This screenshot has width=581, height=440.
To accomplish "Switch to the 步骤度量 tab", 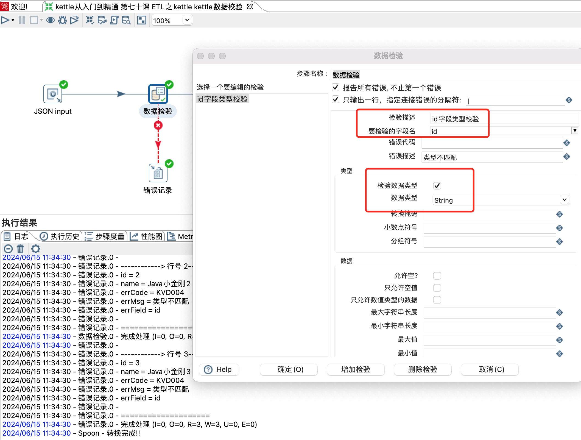I will pyautogui.click(x=105, y=236).
